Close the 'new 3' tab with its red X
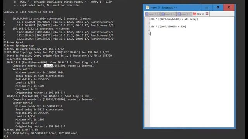 click(x=207, y=14)
